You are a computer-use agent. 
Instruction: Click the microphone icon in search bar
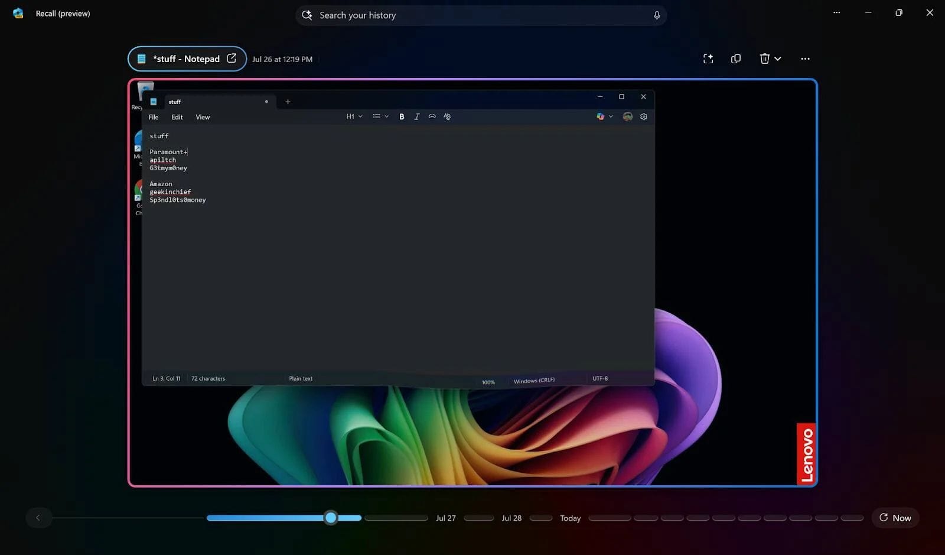[x=656, y=15]
